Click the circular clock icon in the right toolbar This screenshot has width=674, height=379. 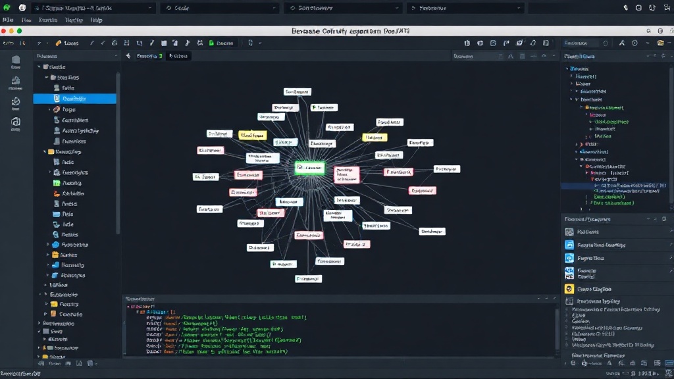tap(635, 43)
